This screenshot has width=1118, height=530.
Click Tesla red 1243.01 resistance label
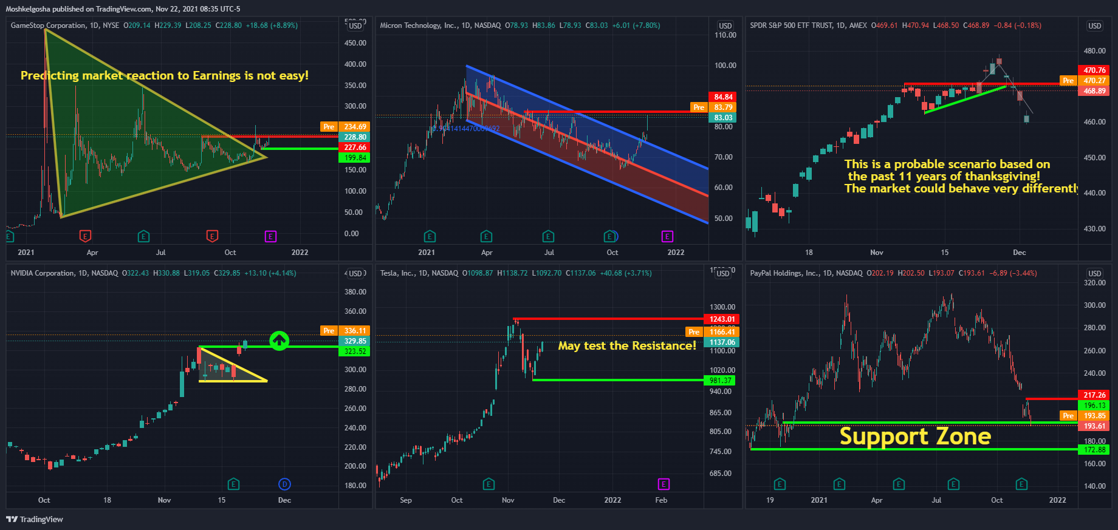[x=722, y=319]
